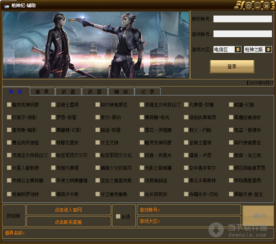The width and height of the screenshot is (276, 244).
Task: Switch to the 道具 tab
Action: 42,91
